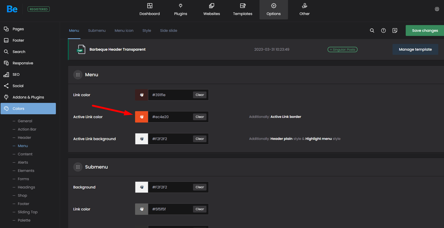
Task: Open Search in the sidebar
Action: tap(28, 52)
